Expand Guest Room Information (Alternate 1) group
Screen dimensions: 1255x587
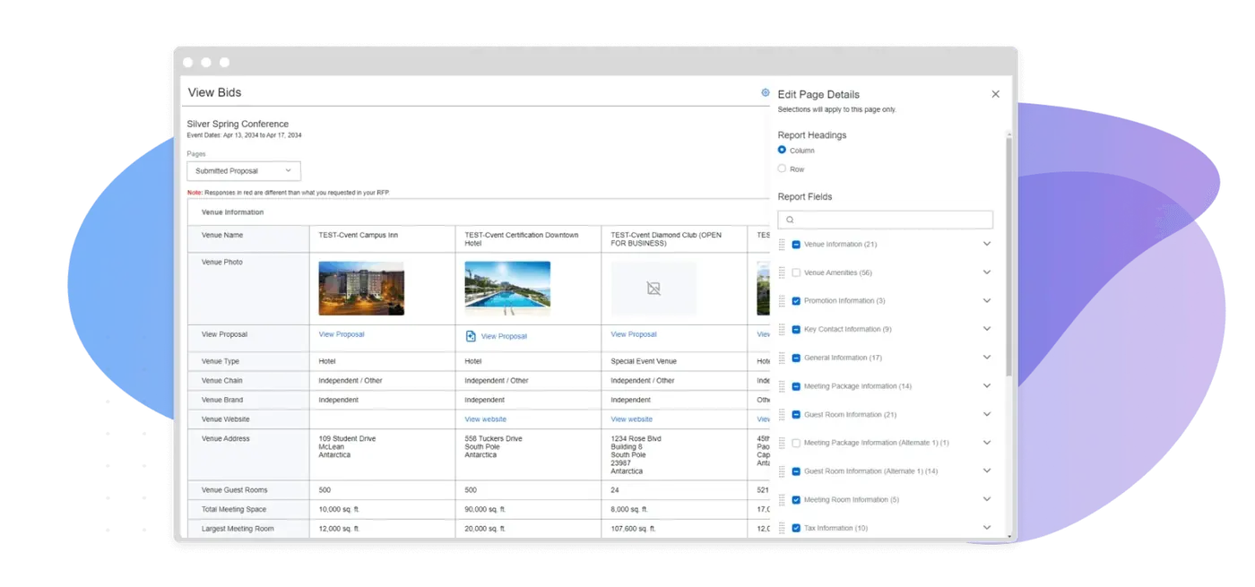click(987, 470)
